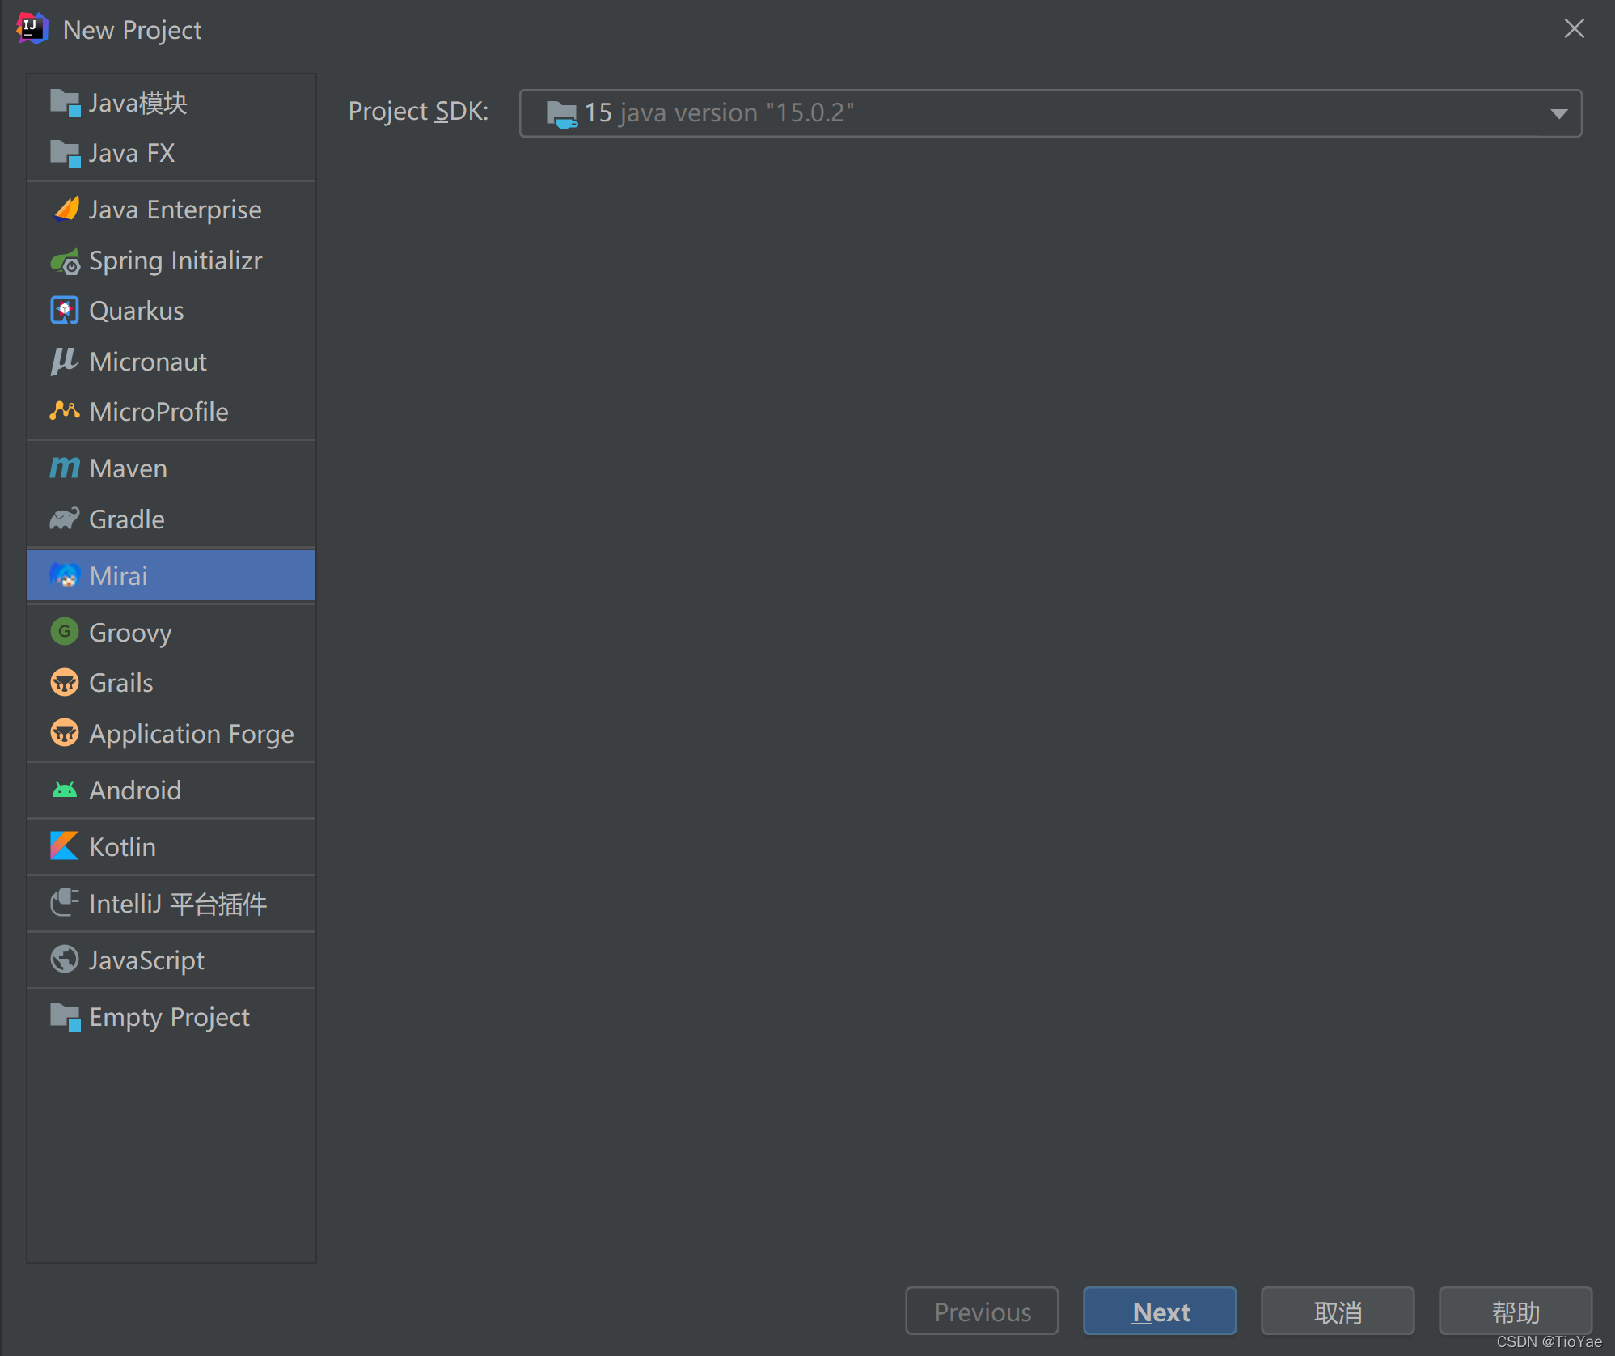1615x1356 pixels.
Task: Select Java模块 project type
Action: 171,103
